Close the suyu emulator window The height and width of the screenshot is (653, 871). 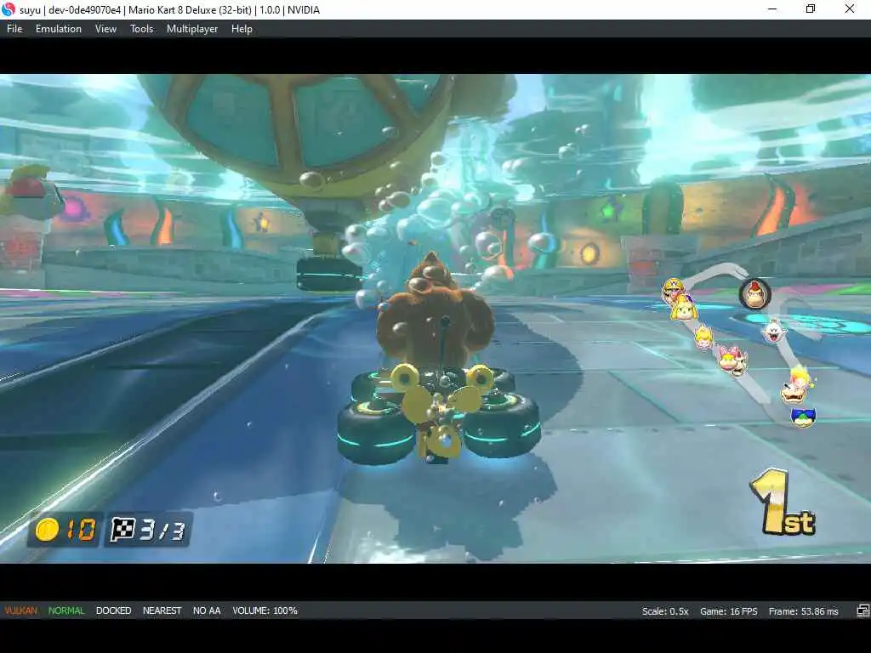[850, 9]
